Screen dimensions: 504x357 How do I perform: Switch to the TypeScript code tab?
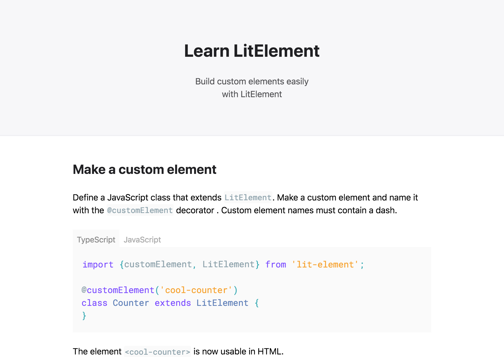96,240
